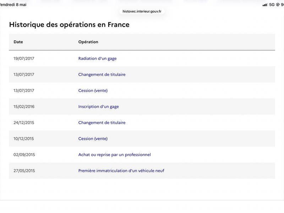284x213 pixels.
Task: Select the date 24/12/2015
Action: coord(24,122)
